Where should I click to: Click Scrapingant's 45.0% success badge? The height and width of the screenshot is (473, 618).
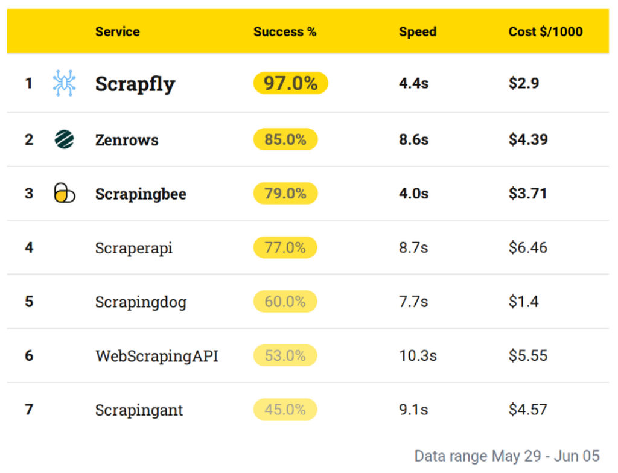[x=285, y=410]
